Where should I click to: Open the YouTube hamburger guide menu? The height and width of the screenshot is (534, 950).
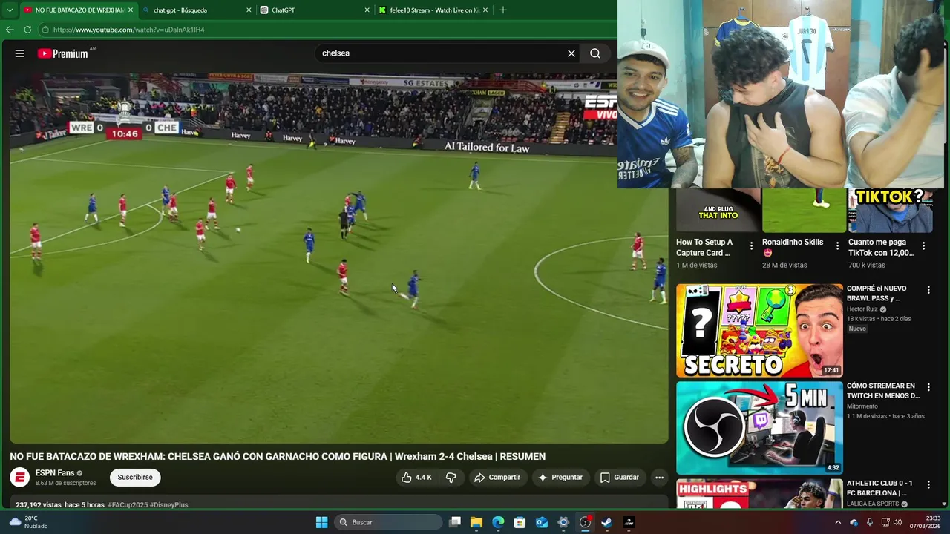[20, 53]
